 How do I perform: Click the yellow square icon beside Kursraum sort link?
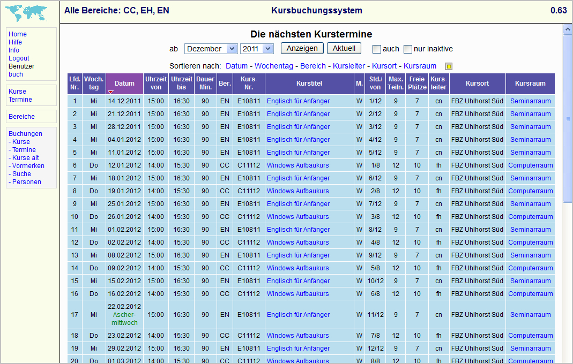click(449, 66)
